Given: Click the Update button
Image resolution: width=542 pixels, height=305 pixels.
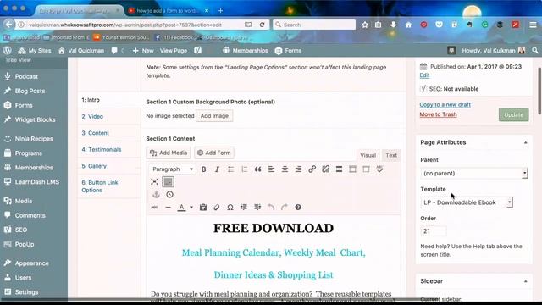Looking at the screenshot, I should [x=514, y=115].
